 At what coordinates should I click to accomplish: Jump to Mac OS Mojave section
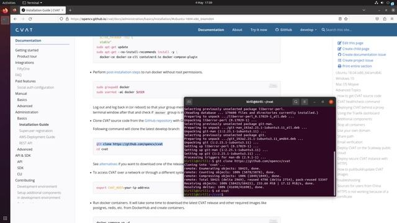347,84
